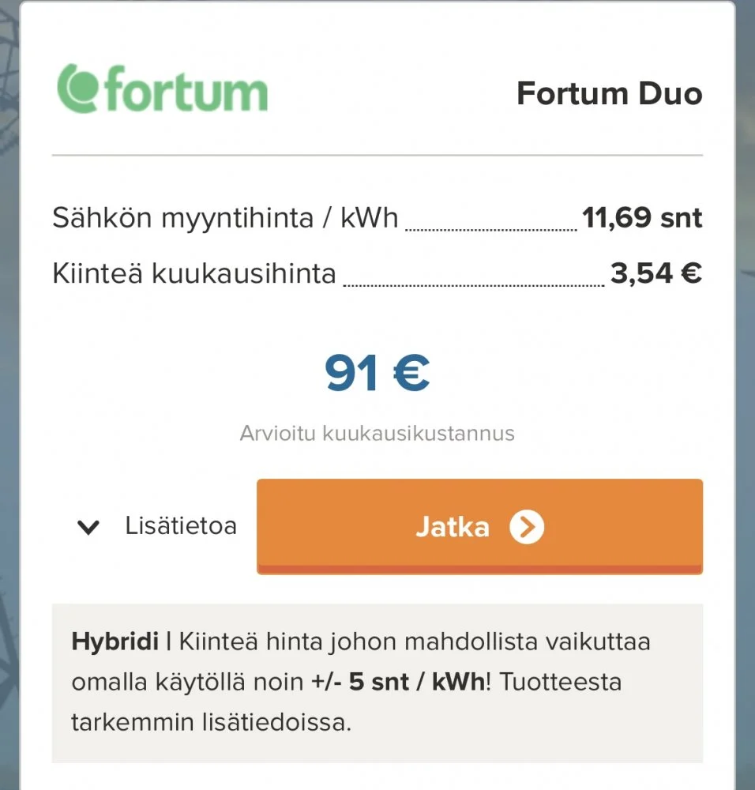This screenshot has width=755, height=790.
Task: Expand details with the Lisätietoa chevron
Action: coord(89,527)
